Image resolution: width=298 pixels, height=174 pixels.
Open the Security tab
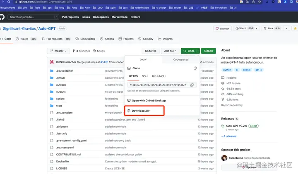pos(146,39)
